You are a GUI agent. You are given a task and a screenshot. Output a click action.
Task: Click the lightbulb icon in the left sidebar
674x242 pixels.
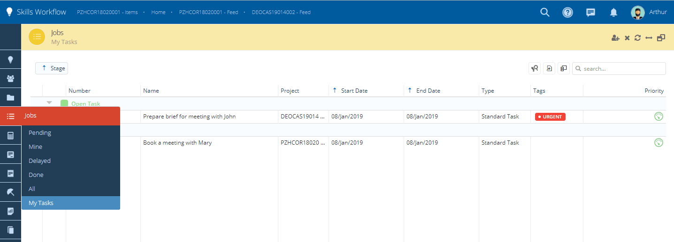(10, 60)
